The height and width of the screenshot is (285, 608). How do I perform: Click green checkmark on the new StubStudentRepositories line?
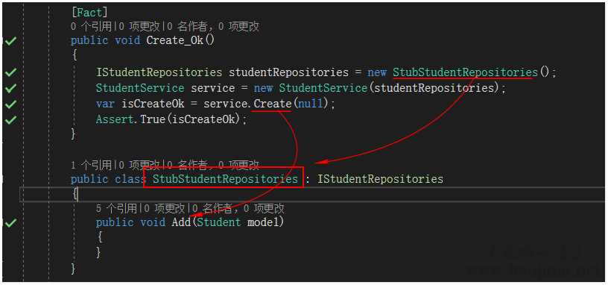[x=10, y=72]
